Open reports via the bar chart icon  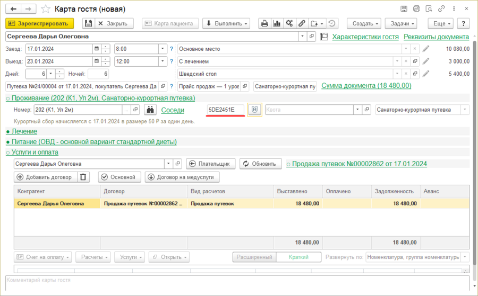[x=277, y=23]
